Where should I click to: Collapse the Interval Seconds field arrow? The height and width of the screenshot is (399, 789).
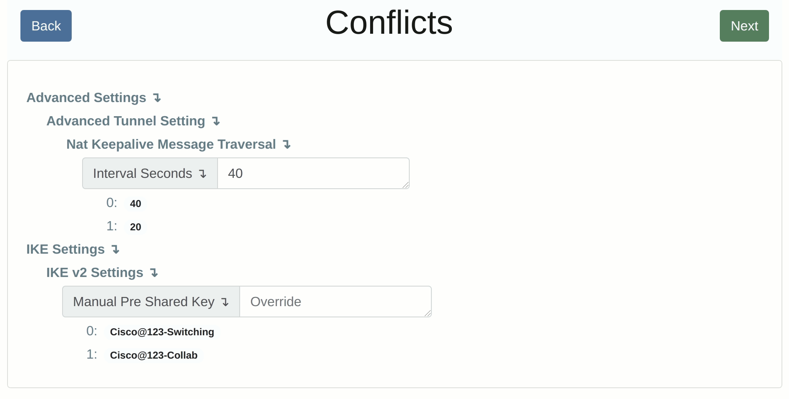click(x=203, y=174)
